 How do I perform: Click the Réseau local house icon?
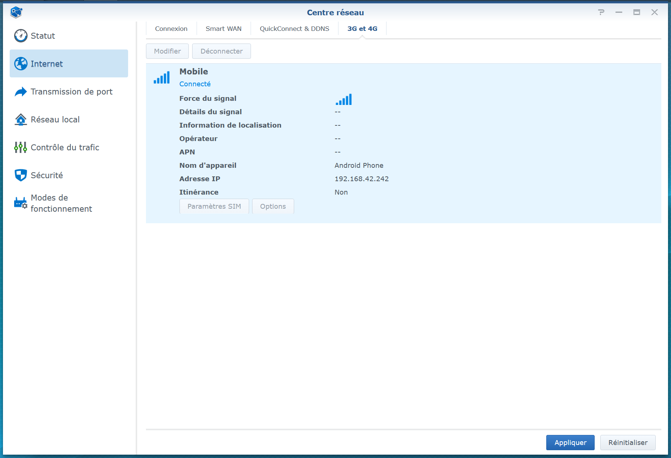[21, 119]
